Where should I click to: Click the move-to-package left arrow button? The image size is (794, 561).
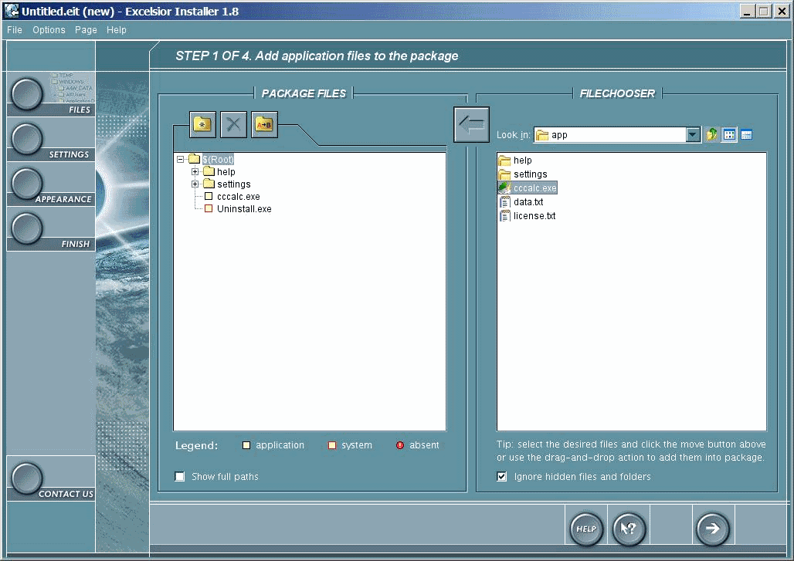pos(471,124)
